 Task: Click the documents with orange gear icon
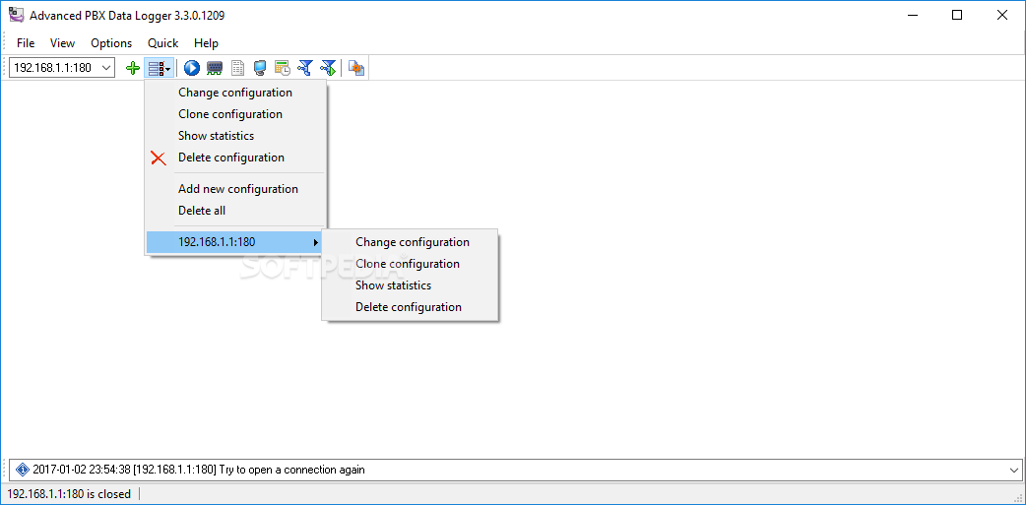click(356, 67)
